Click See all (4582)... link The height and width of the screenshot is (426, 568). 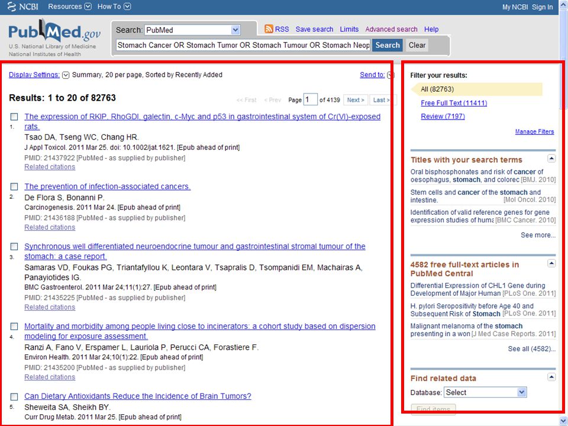pyautogui.click(x=531, y=349)
